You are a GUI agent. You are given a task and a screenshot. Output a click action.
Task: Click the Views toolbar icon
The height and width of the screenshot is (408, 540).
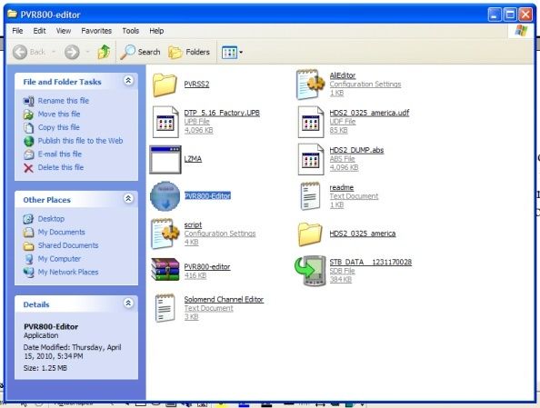point(229,53)
